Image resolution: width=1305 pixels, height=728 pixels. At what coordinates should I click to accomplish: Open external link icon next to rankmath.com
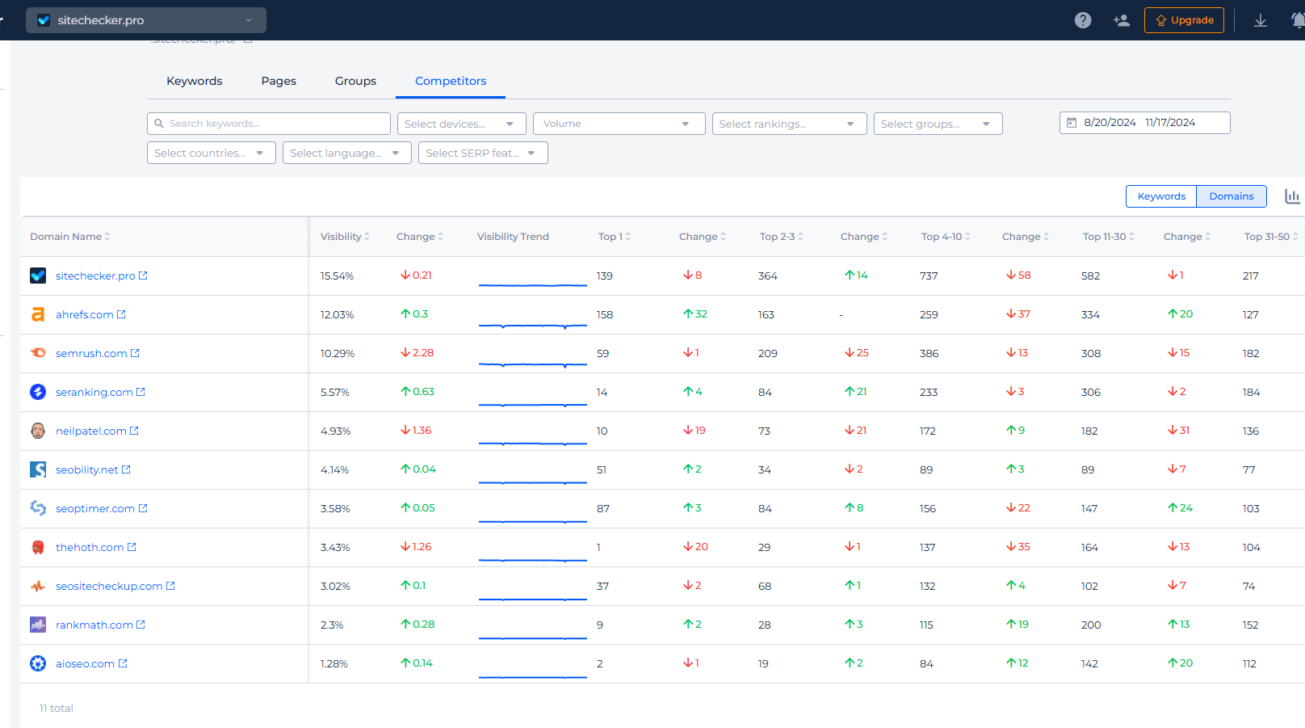pos(141,625)
